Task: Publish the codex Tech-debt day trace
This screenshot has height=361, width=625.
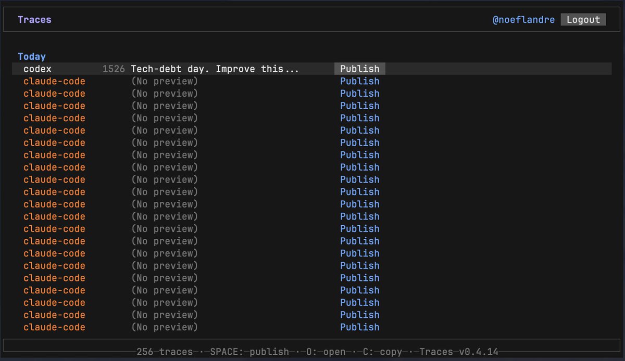Action: [360, 69]
